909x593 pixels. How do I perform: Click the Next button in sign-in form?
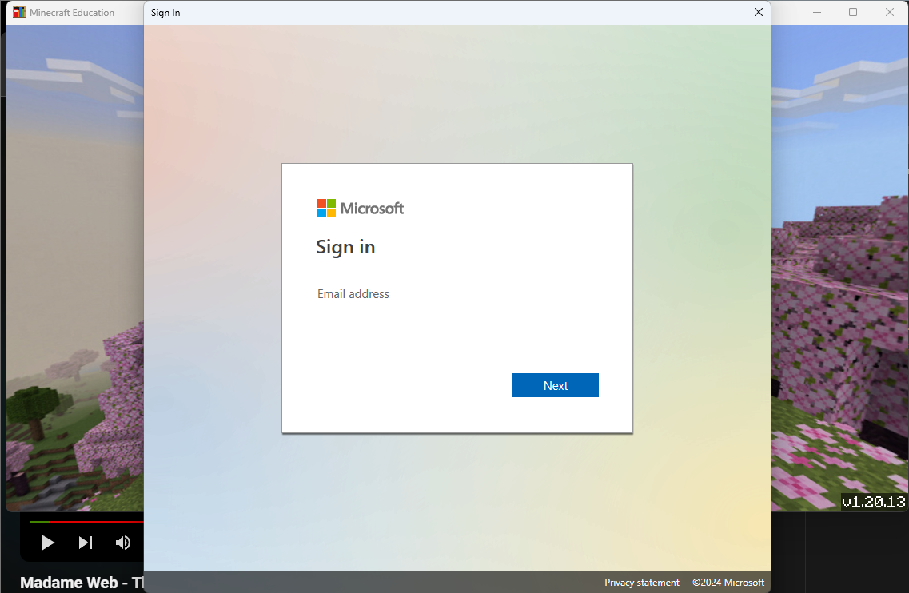[x=556, y=385]
